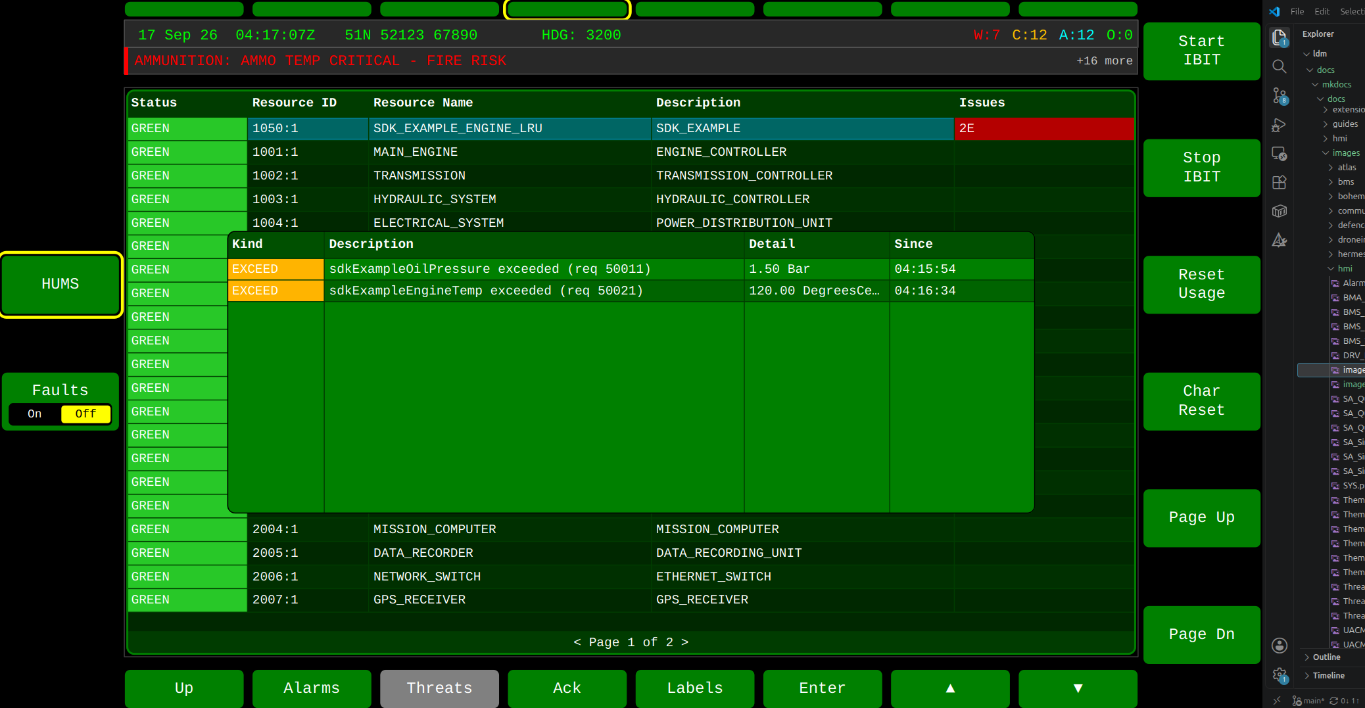Collapse the ldm root folder
Viewport: 1365px width, 708px height.
pos(1306,54)
